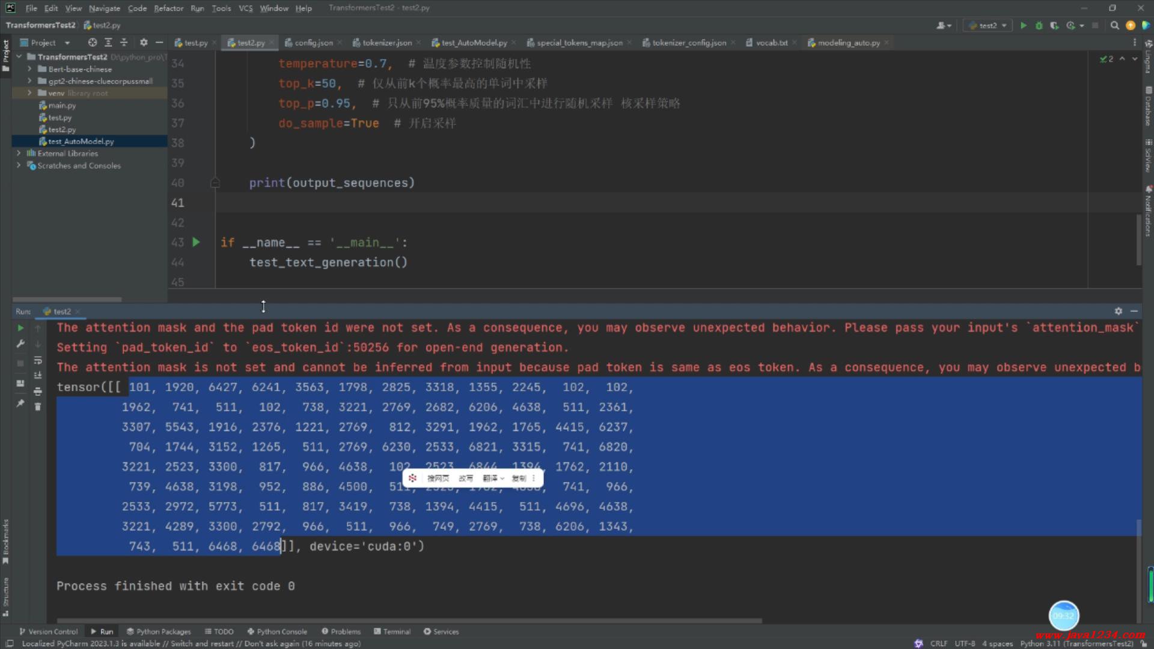This screenshot has height=649, width=1154.
Task: Rerun test2 from the Run panel
Action: click(20, 328)
